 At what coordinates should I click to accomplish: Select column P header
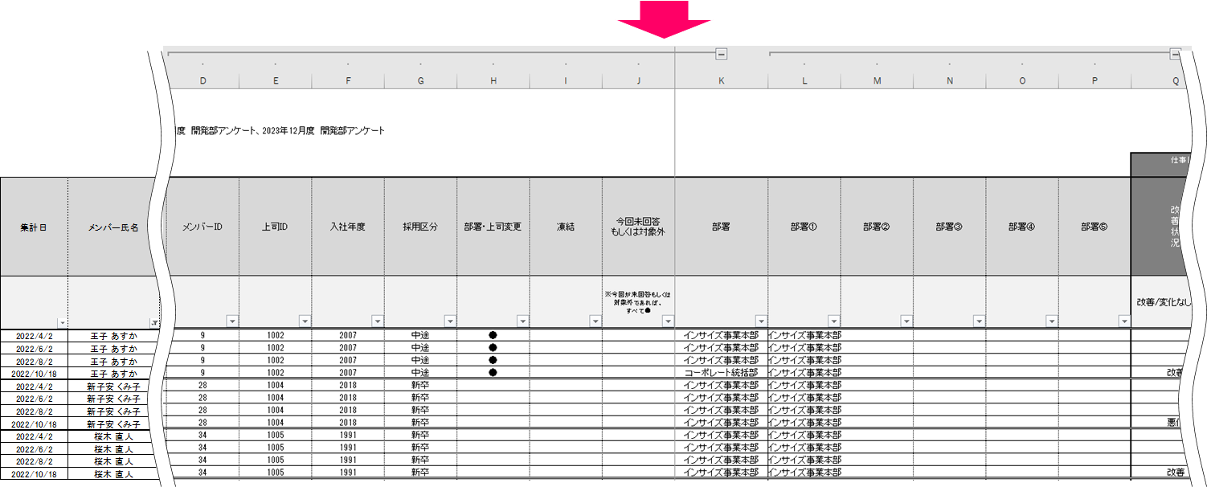tap(1094, 80)
